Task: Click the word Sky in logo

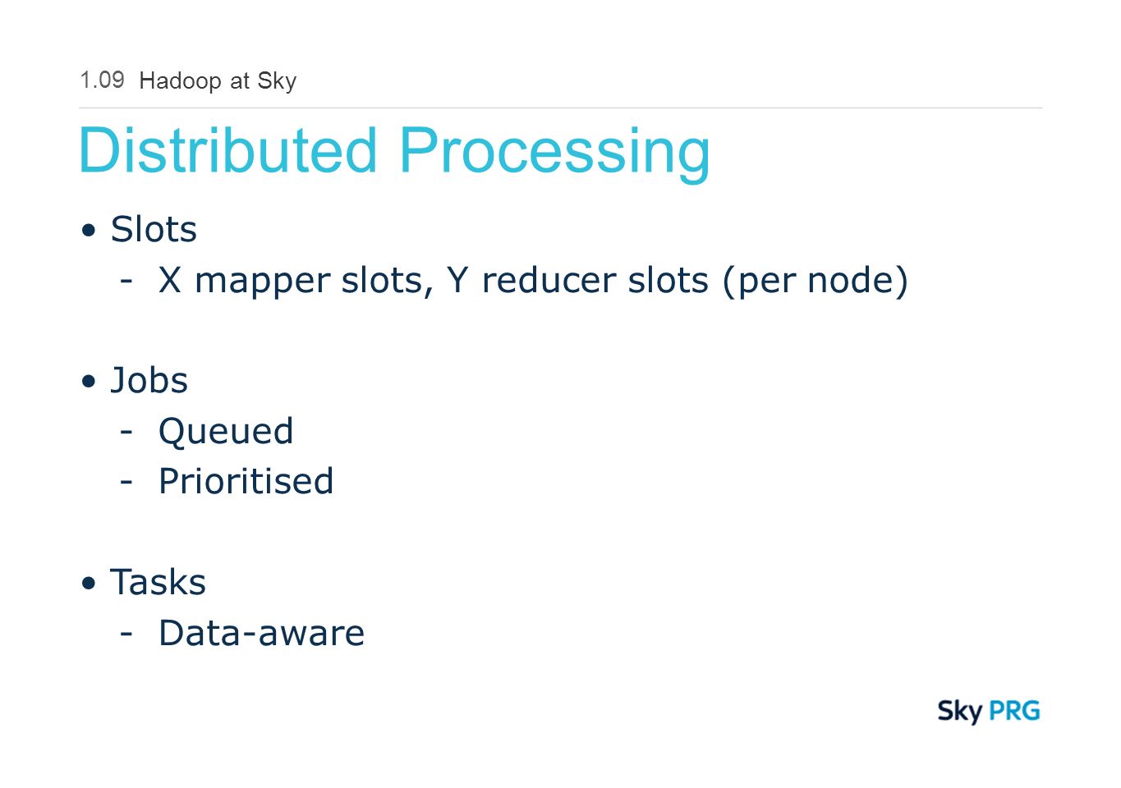Action: click(x=960, y=712)
